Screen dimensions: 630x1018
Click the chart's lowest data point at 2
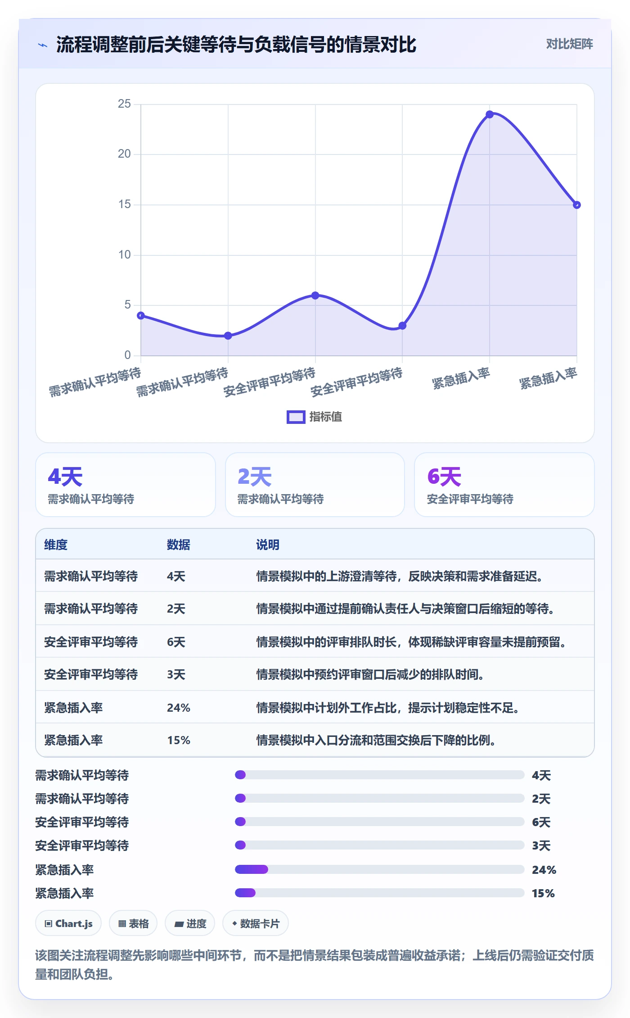tap(228, 336)
